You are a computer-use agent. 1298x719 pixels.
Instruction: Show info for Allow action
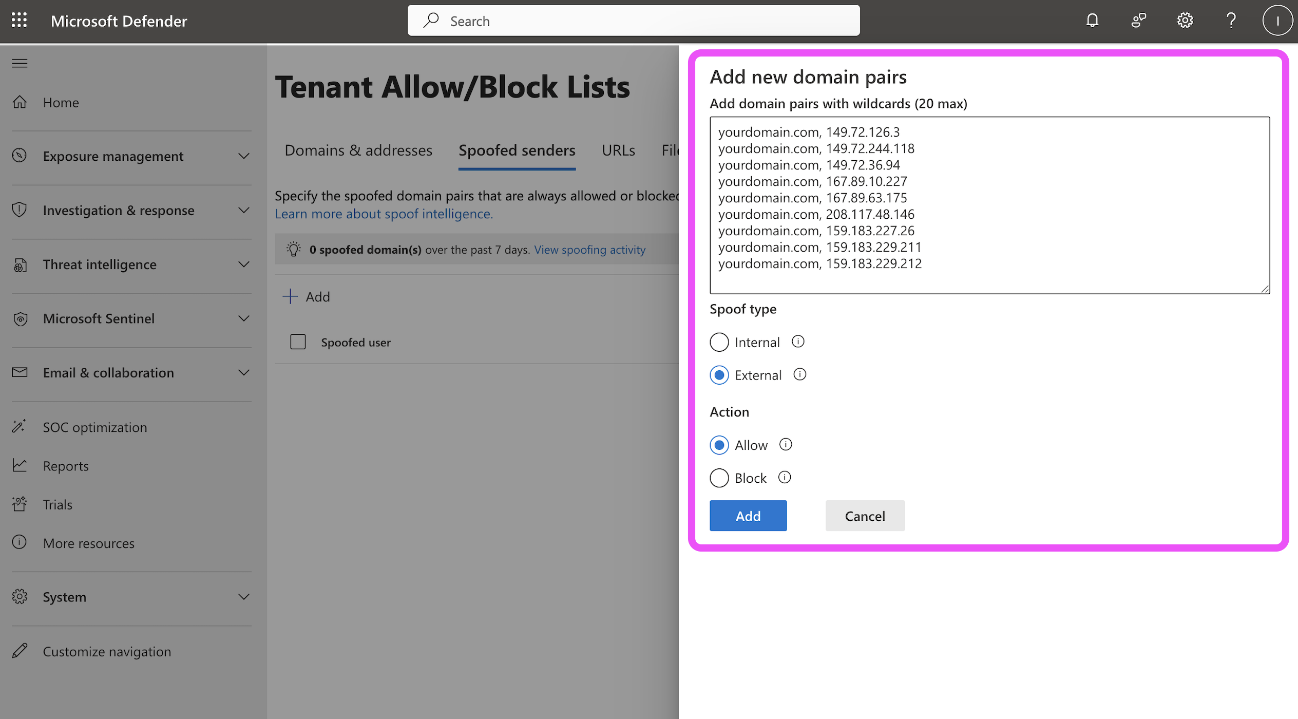786,444
